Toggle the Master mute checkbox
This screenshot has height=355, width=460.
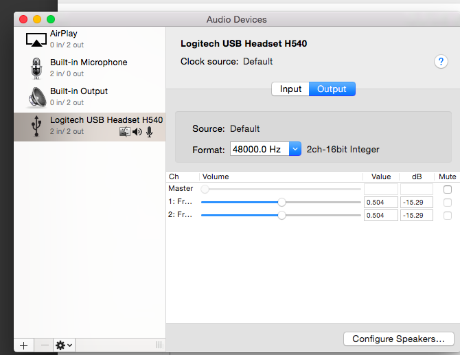click(448, 190)
